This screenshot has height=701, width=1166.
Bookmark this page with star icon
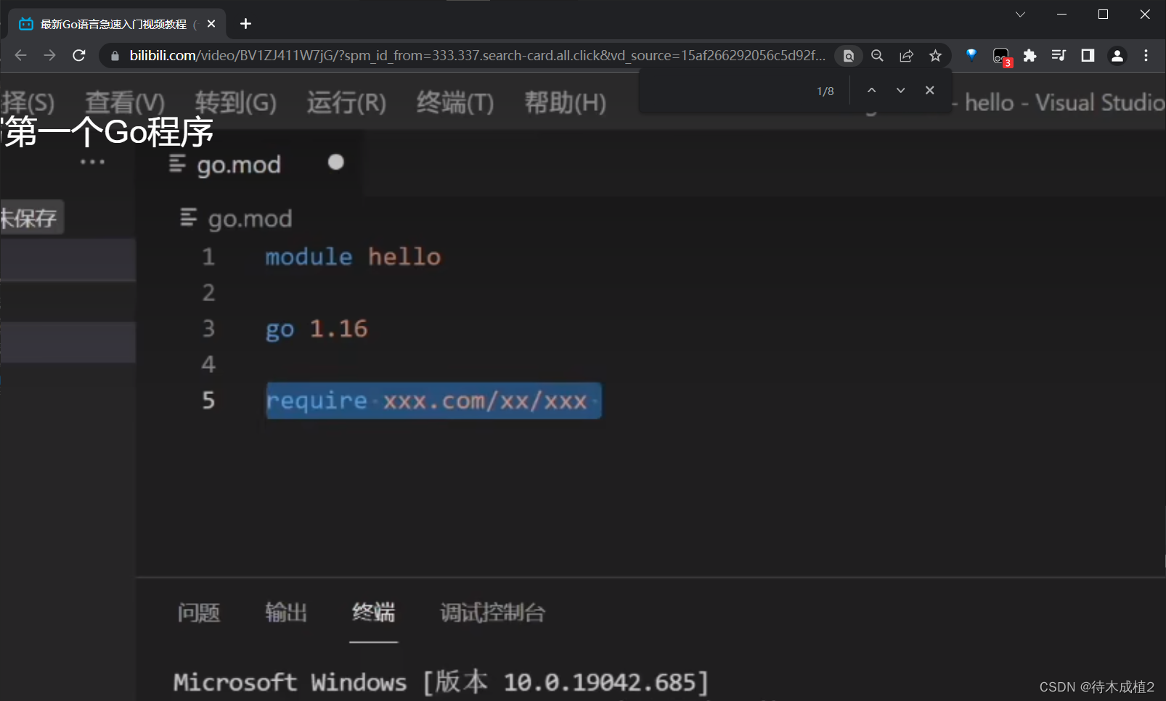point(935,56)
